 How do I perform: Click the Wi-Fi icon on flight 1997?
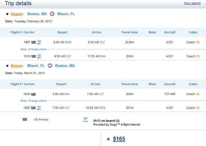tap(39, 42)
